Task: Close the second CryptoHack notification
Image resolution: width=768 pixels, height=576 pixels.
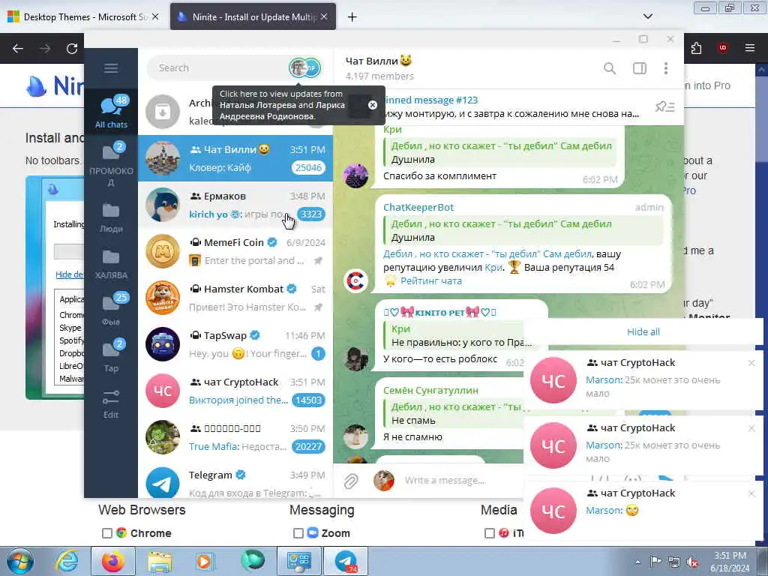Action: click(x=751, y=428)
